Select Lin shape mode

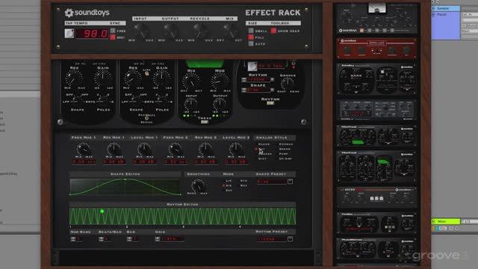[229, 181]
